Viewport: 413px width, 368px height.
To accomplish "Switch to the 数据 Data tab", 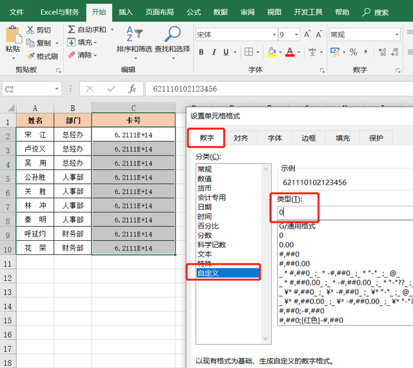I will [x=220, y=12].
